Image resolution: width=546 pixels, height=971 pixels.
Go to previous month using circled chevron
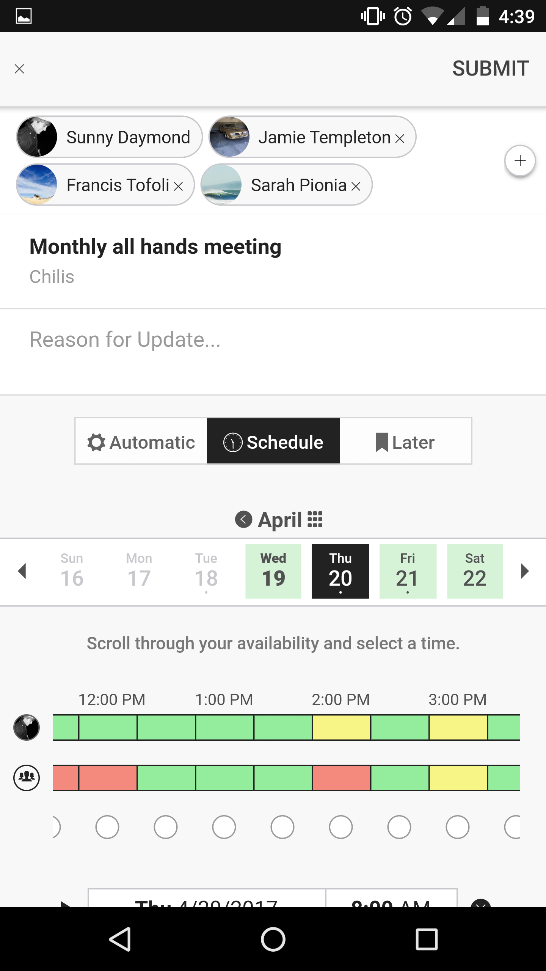pos(243,519)
